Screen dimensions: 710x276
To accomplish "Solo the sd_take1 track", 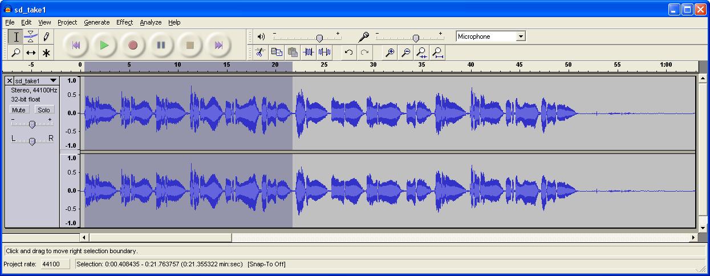I will coord(44,109).
